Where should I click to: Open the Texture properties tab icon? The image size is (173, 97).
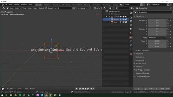click(x=131, y=54)
